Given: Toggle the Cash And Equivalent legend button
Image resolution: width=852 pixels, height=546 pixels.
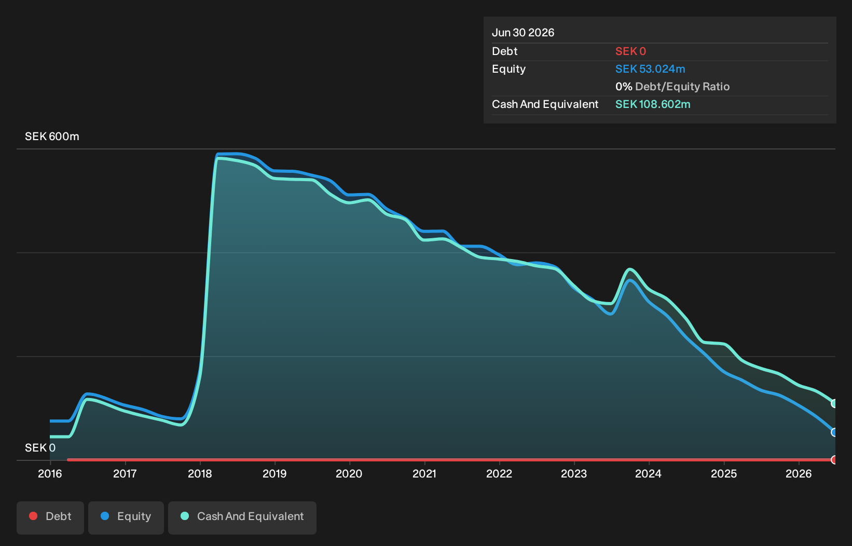Looking at the screenshot, I should 242,517.
